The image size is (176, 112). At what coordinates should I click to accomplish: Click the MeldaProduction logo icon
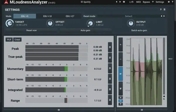click(x=6, y=2)
